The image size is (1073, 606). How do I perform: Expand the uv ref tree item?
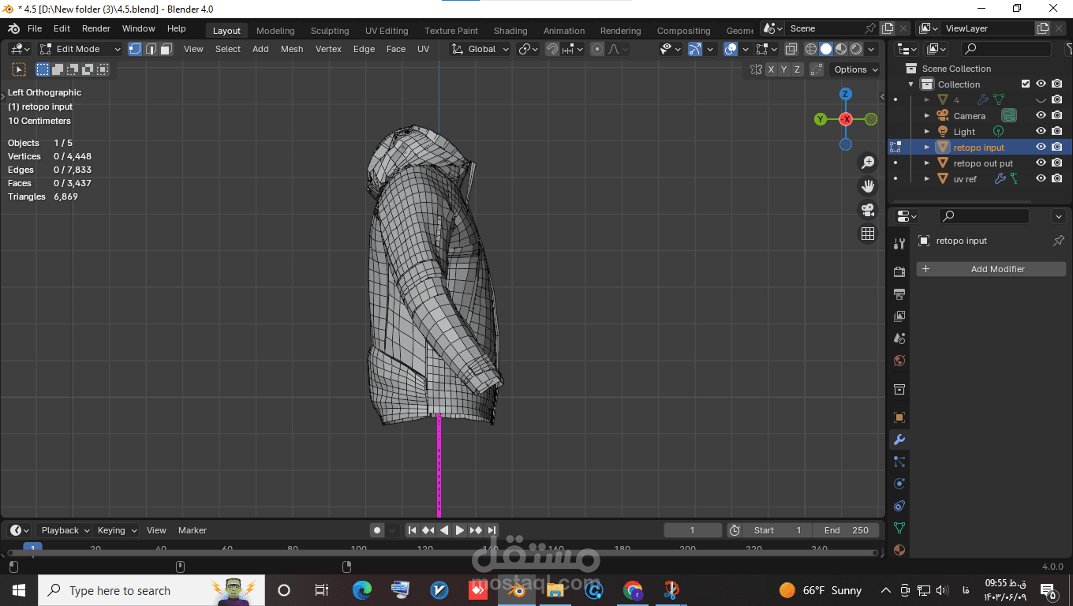tap(927, 179)
